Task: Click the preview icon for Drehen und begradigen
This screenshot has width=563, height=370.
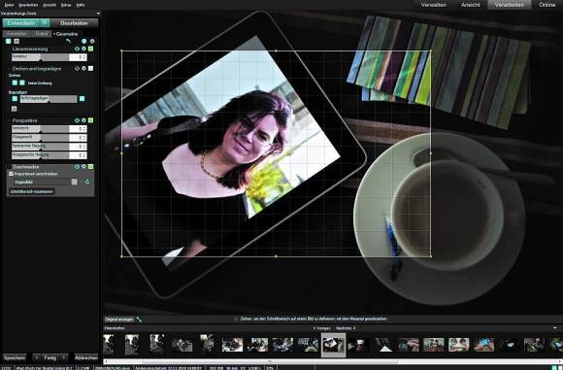Action: (x=77, y=68)
